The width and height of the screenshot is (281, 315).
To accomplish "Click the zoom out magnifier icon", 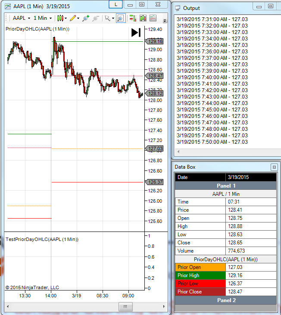I will 95,18.
